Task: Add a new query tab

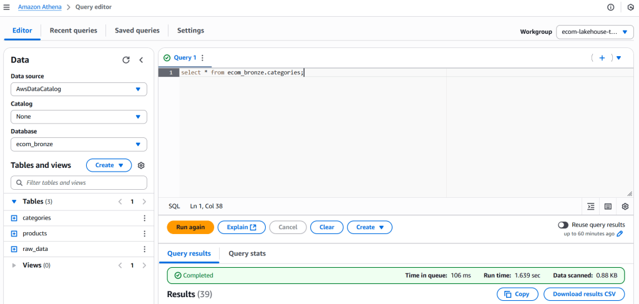Action: (x=602, y=57)
